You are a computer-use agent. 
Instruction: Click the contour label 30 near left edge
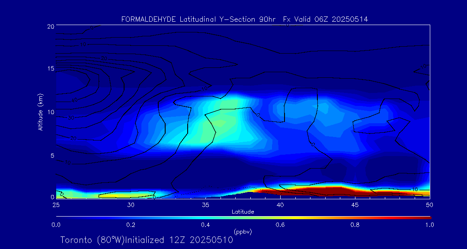(x=71, y=118)
